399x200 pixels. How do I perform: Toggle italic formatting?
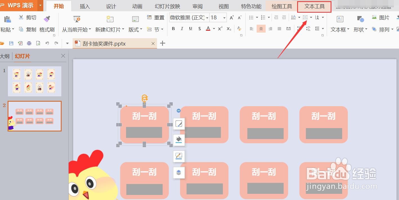(x=182, y=28)
